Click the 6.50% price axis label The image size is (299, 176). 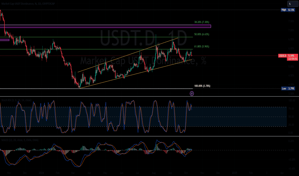point(291,39)
